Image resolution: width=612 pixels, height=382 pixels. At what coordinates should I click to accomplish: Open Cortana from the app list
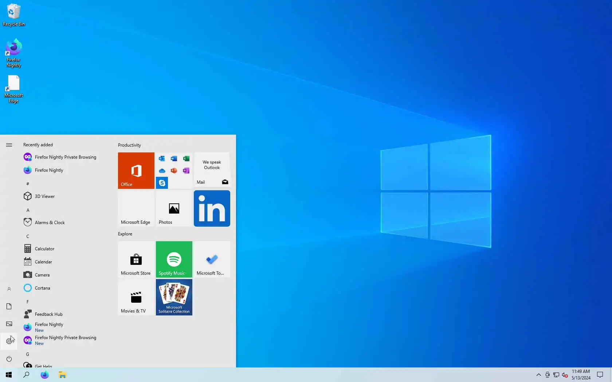[x=66, y=288]
